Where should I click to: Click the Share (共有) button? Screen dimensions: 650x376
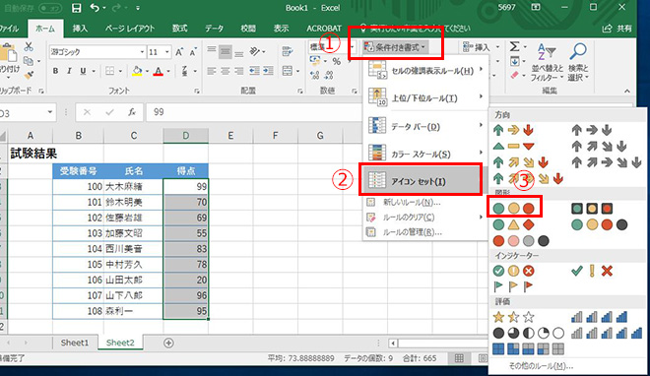pos(617,29)
